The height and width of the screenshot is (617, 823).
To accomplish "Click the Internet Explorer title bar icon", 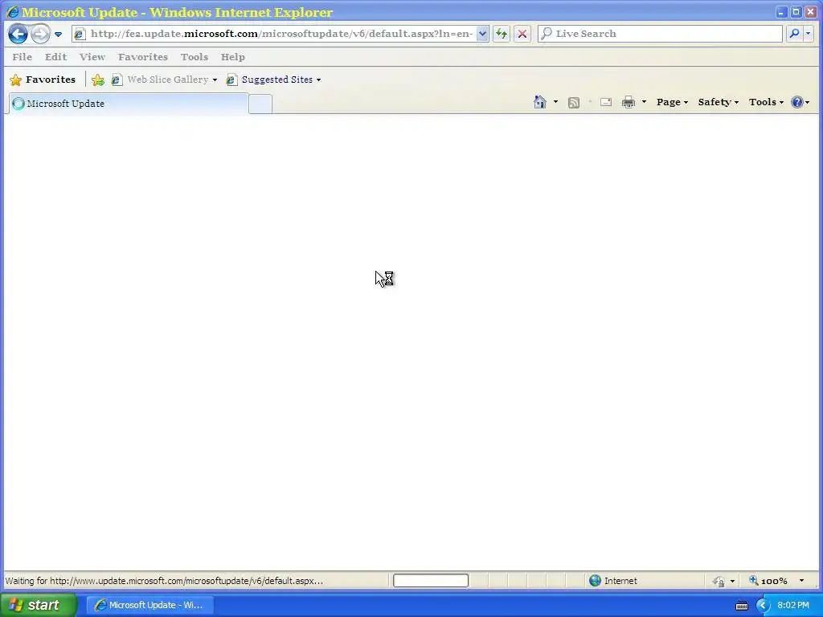I will [13, 12].
